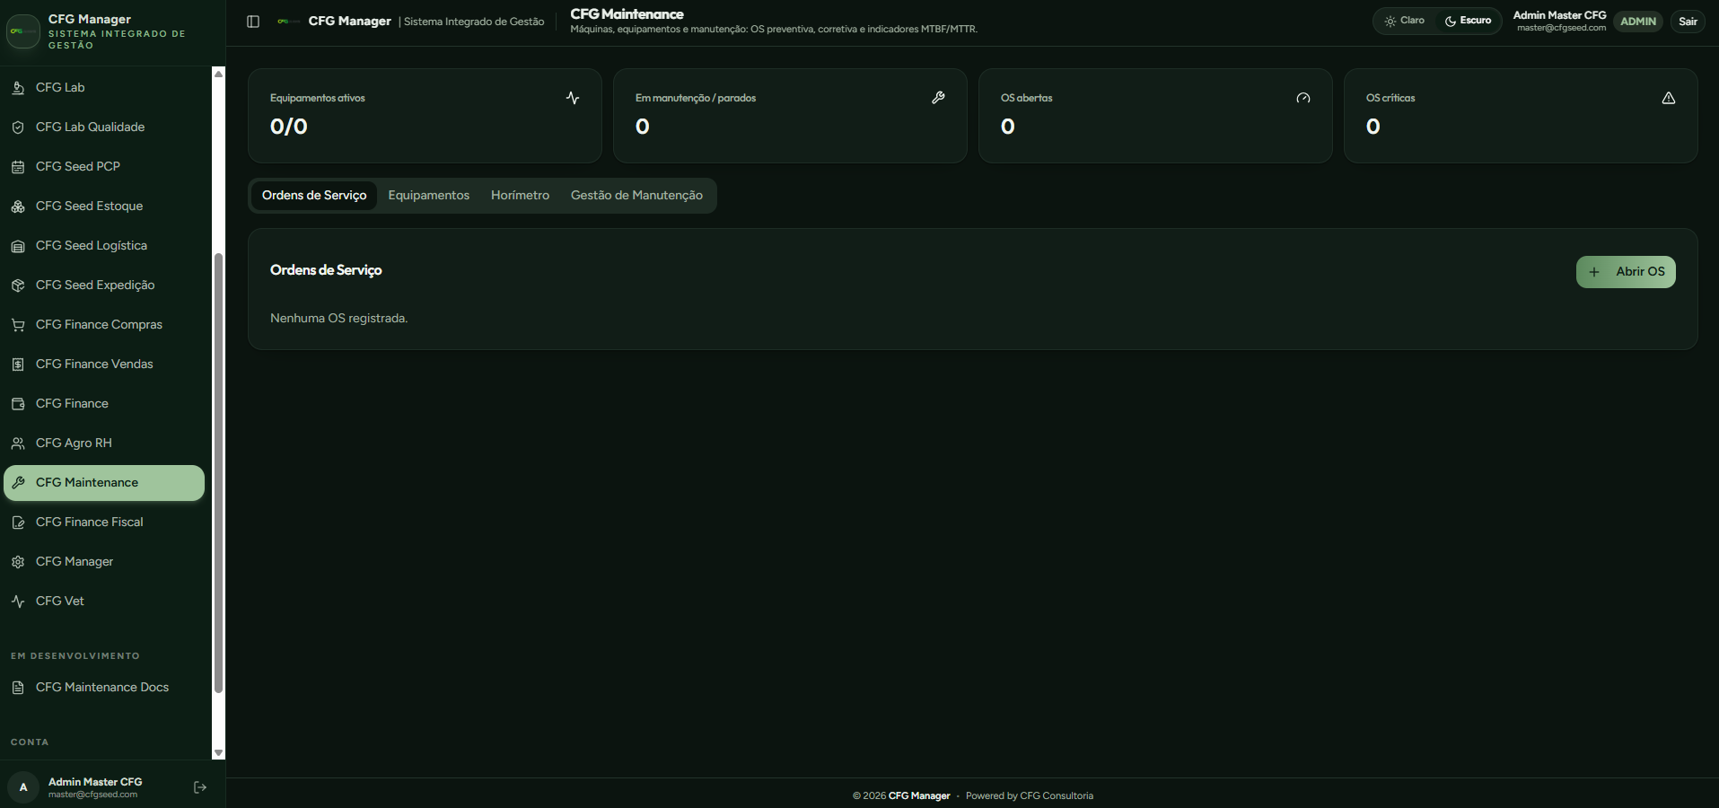Click ADMIN badge in header
Viewport: 1719px width, 808px height.
point(1638,22)
